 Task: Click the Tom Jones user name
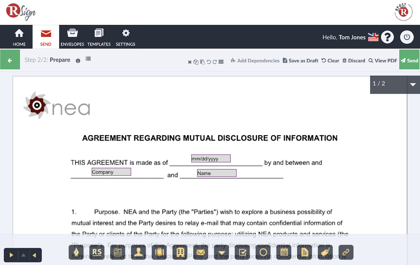[x=352, y=37]
